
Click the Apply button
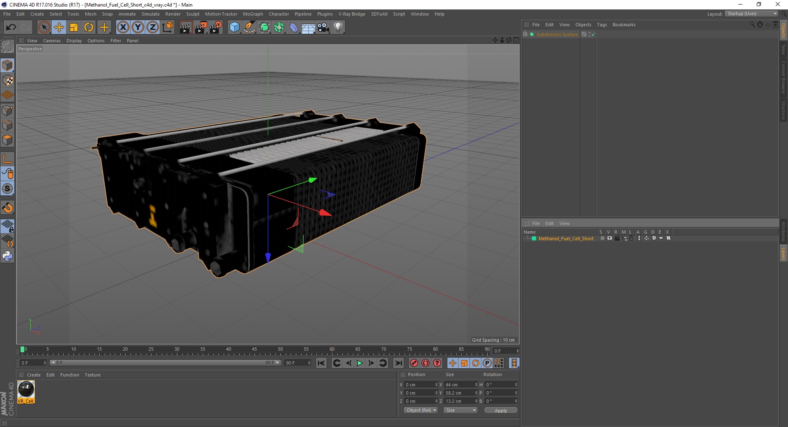pyautogui.click(x=501, y=410)
